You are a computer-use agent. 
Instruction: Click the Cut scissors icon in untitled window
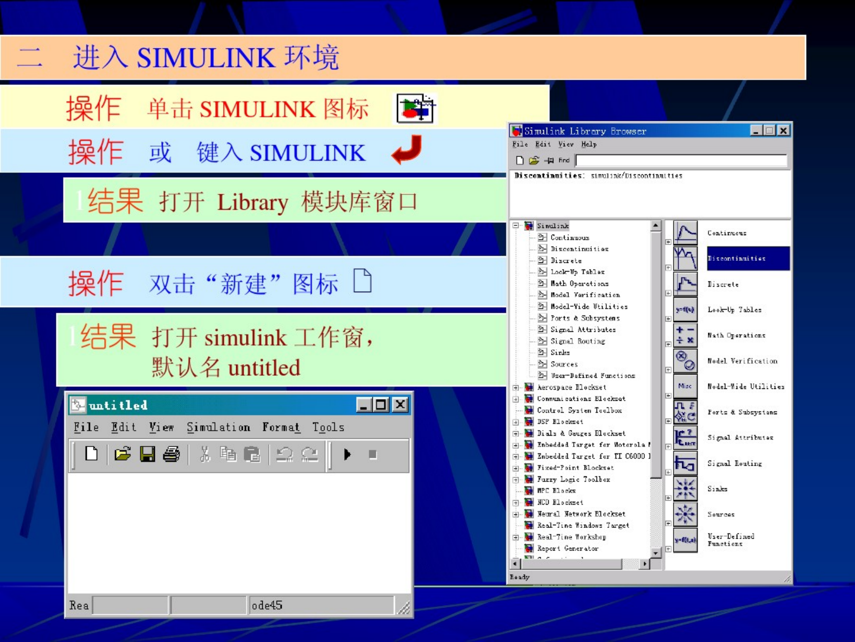click(205, 454)
